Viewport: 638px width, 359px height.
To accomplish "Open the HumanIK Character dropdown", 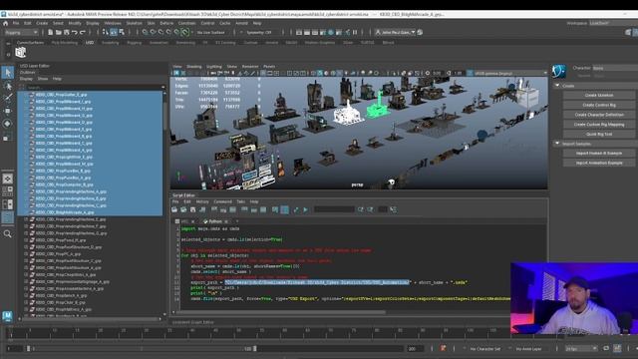I will click(615, 68).
